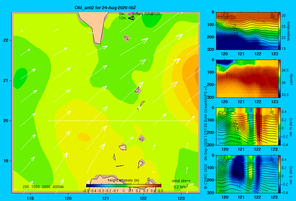Screen dimensions: 296x201
Task: Click main map's longitude 121 tick label
Action: pos(106,198)
